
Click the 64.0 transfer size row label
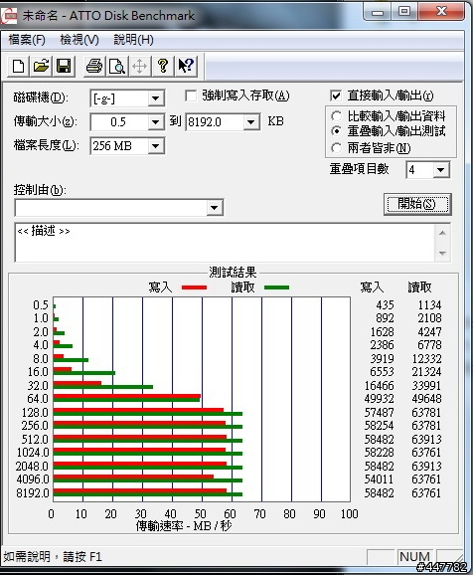point(38,399)
